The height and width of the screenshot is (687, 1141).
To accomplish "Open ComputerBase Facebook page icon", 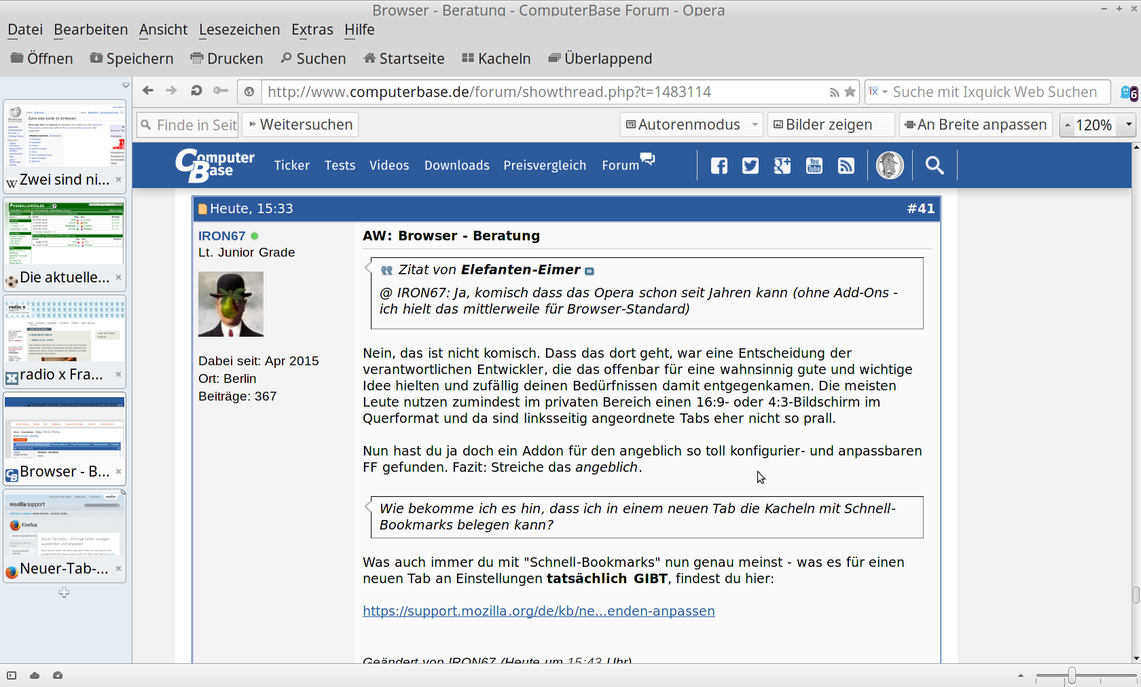I will tap(719, 166).
